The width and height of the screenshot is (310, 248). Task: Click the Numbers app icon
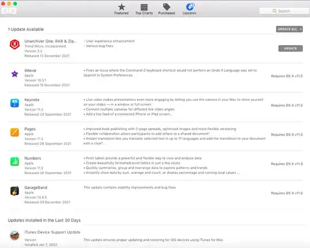coord(14,162)
